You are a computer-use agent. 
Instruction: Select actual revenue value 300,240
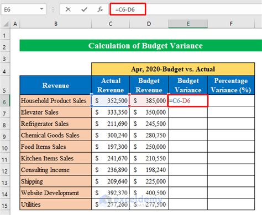[111, 135]
